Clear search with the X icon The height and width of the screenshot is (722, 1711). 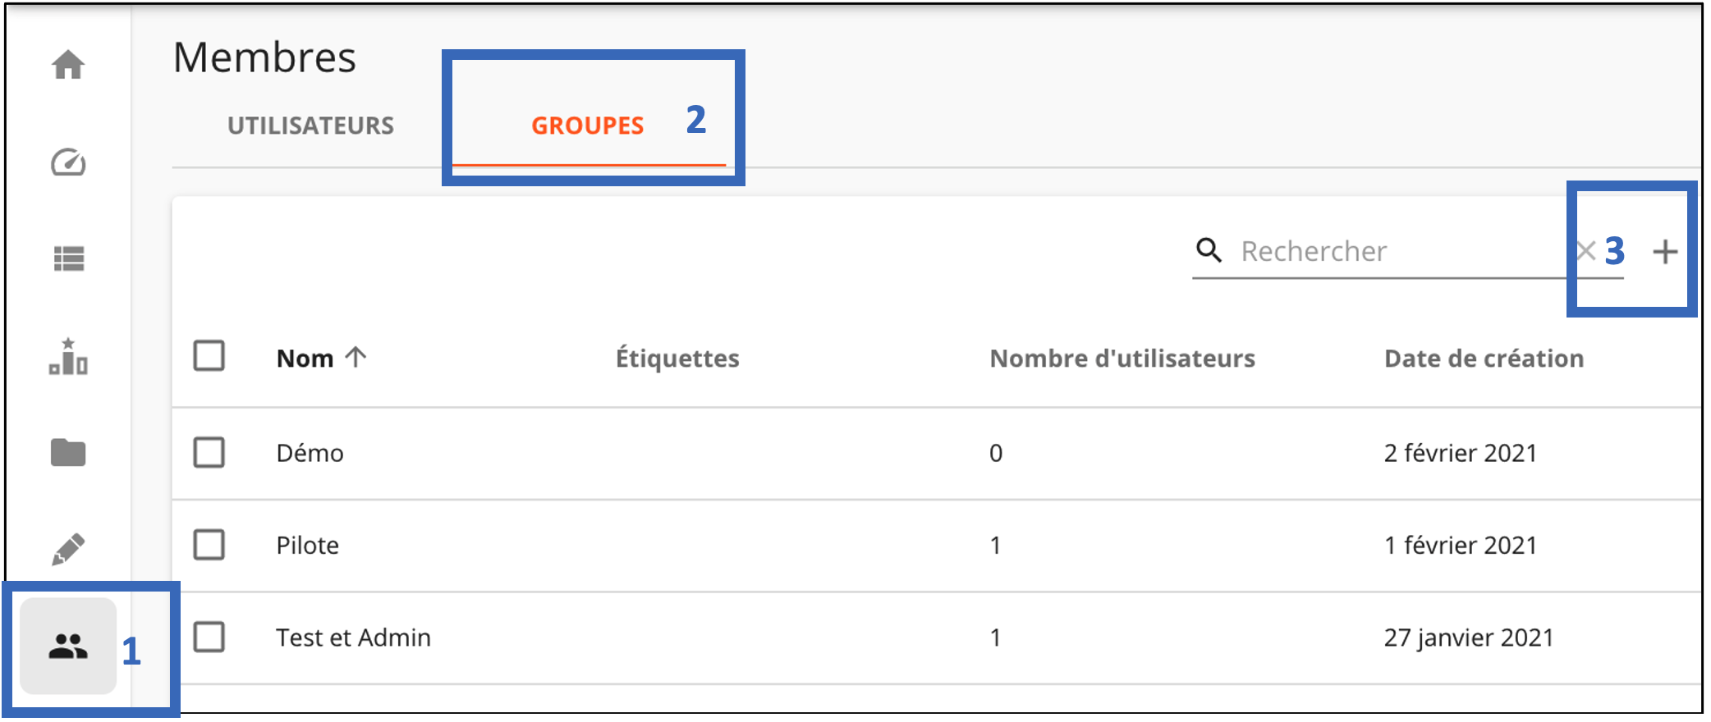[x=1586, y=251]
